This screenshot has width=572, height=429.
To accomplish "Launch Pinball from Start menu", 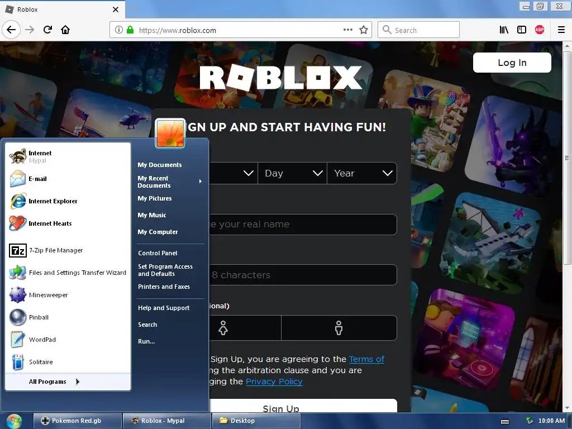I will (x=68, y=317).
